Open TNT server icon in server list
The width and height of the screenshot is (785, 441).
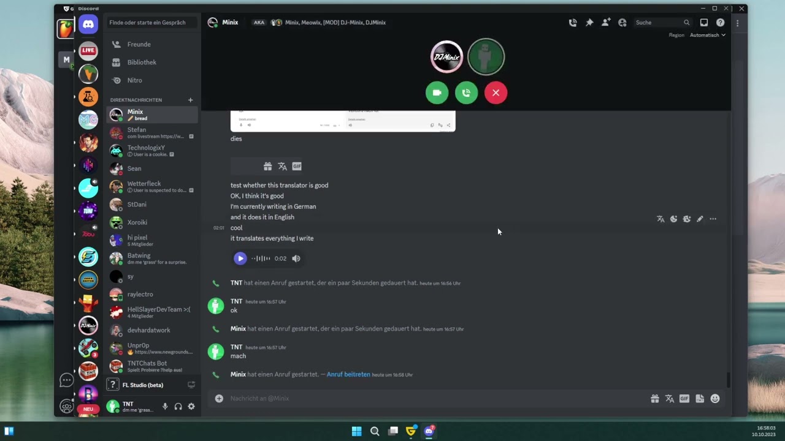coord(88,371)
